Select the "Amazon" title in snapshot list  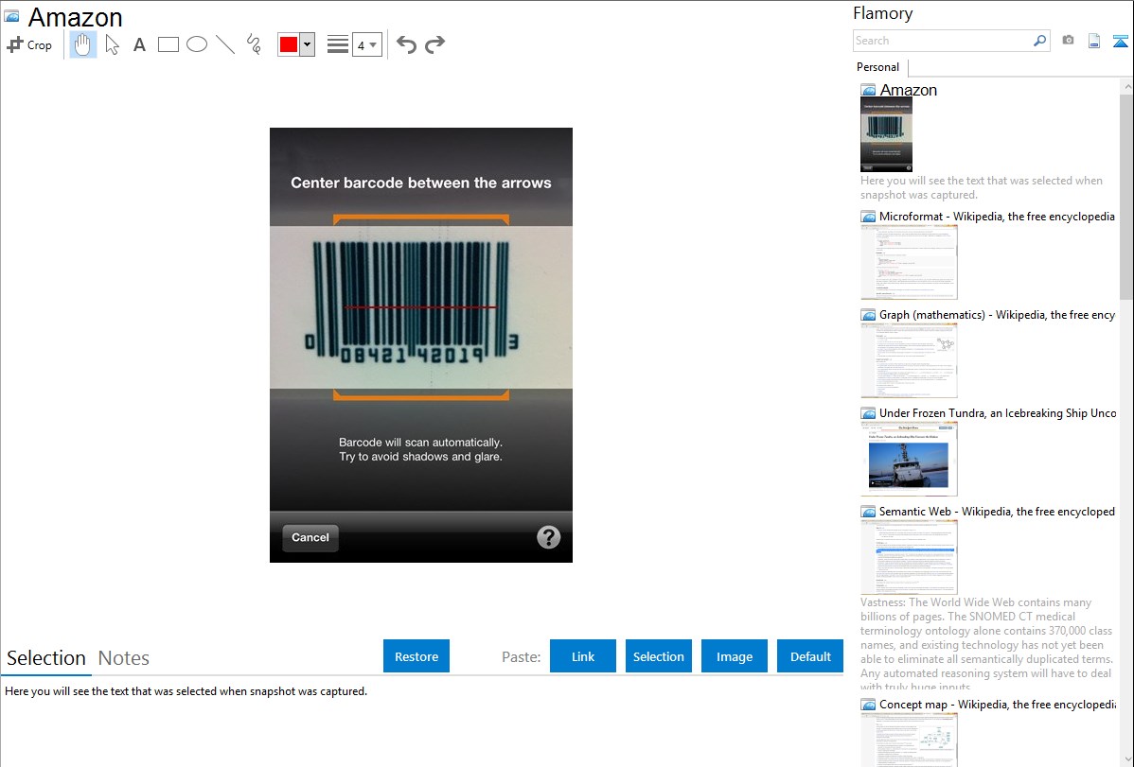(909, 91)
